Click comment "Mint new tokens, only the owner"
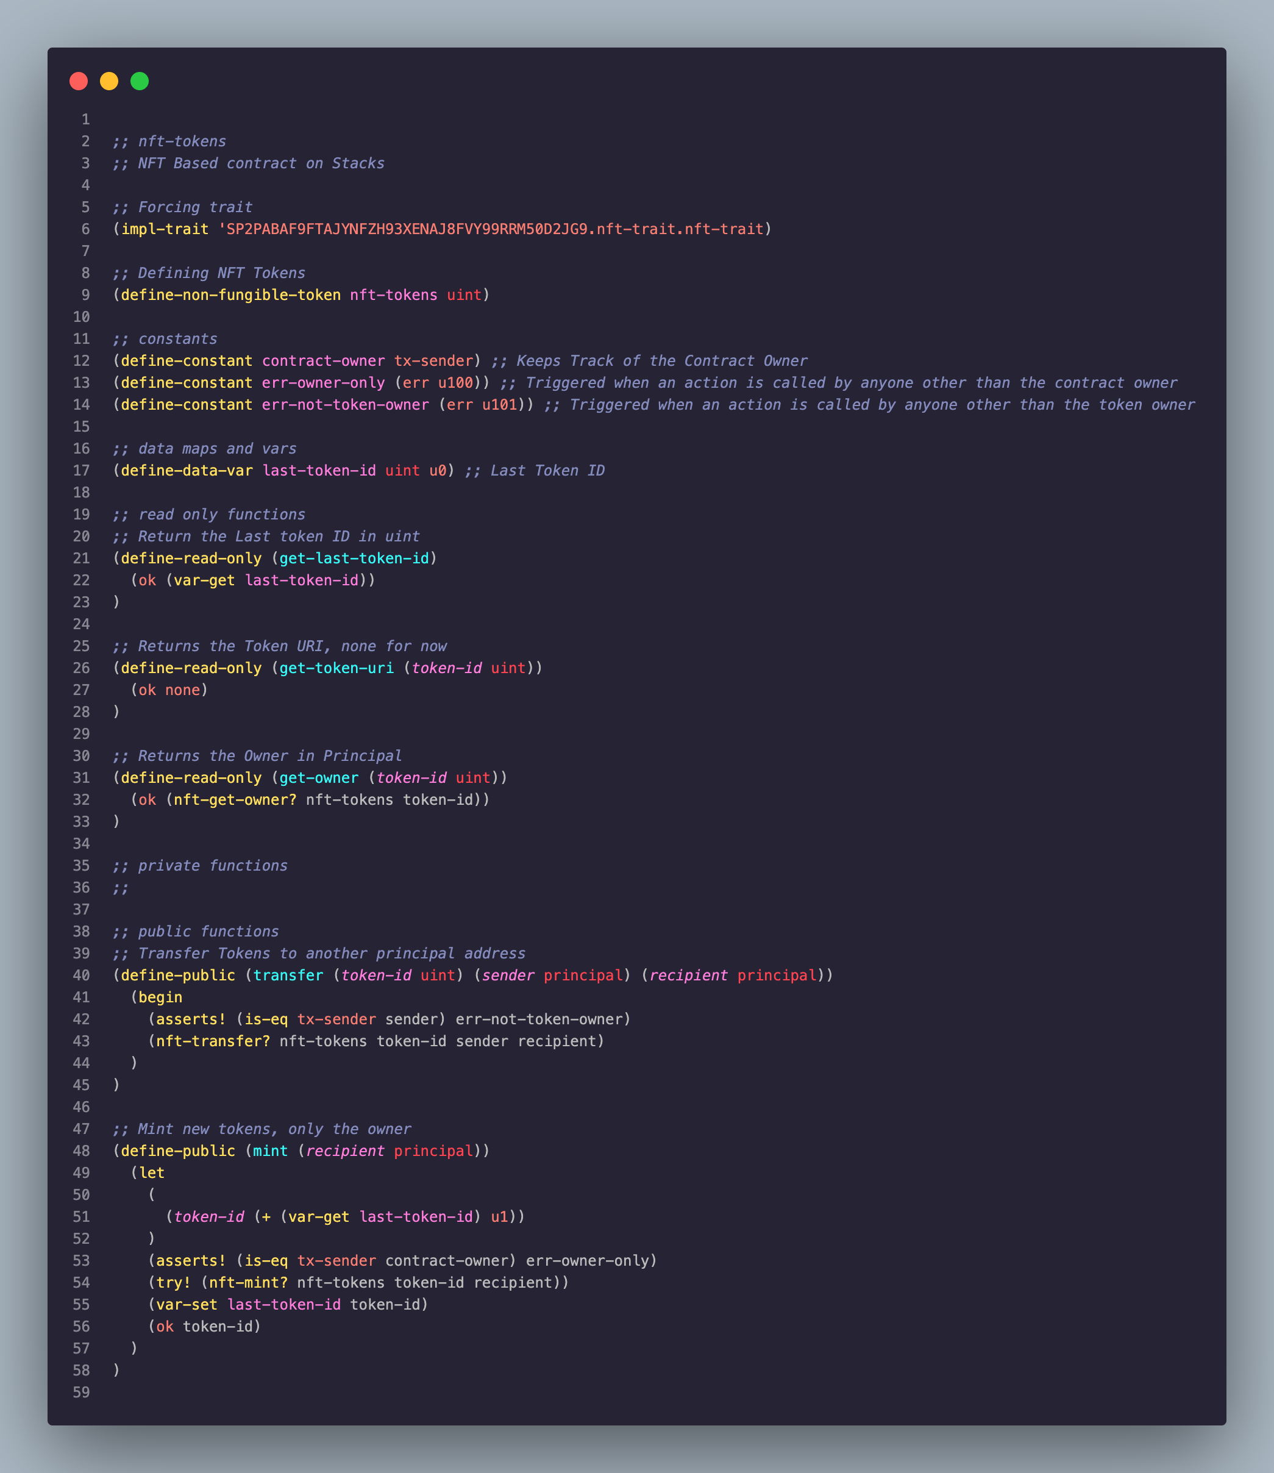Screen dimensions: 1274x1473 274,1129
